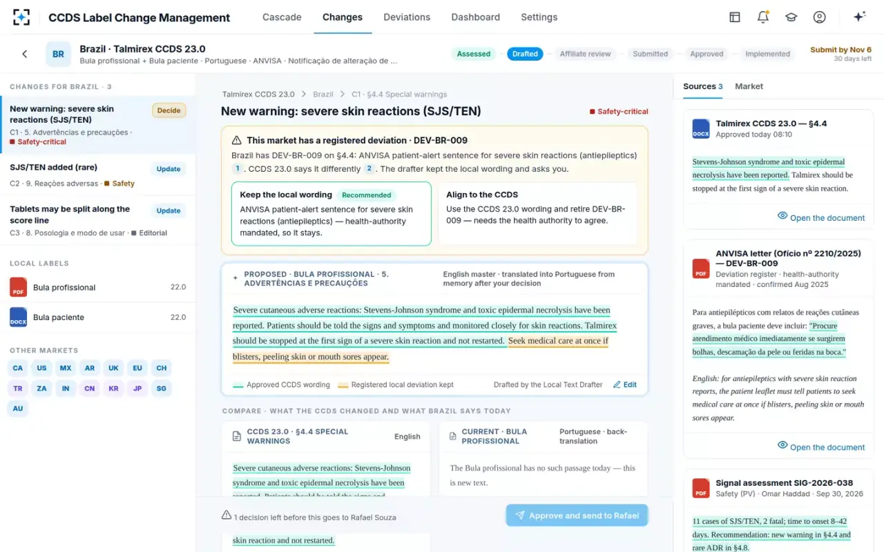Click the Talmirex CCDS 23.0 breadcrumb
The width and height of the screenshot is (884, 552).
tap(258, 95)
